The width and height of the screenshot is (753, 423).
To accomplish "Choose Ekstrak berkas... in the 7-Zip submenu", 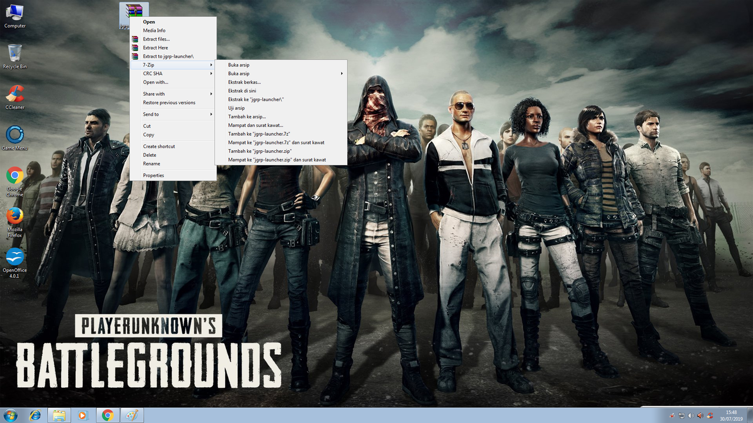I will pos(281,82).
